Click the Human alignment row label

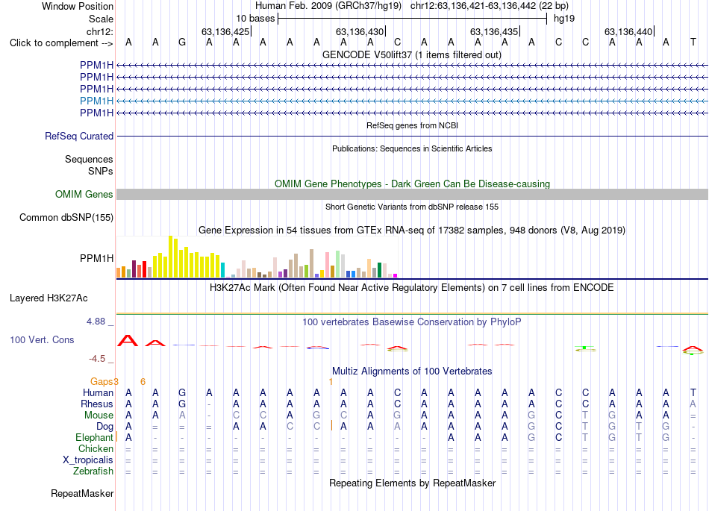pyautogui.click(x=98, y=392)
